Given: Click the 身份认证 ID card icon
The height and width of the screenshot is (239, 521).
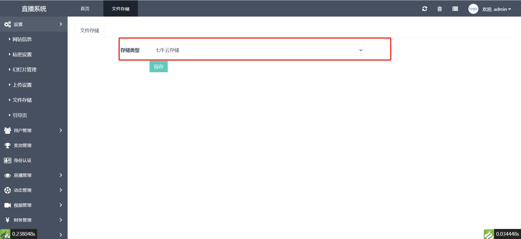Looking at the screenshot, I should [8, 160].
